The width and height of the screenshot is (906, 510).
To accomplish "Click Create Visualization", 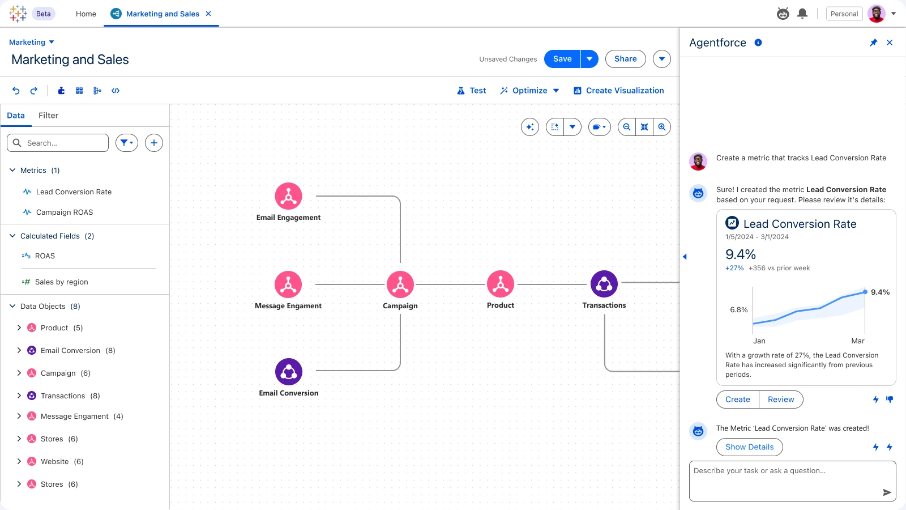I will click(x=618, y=91).
